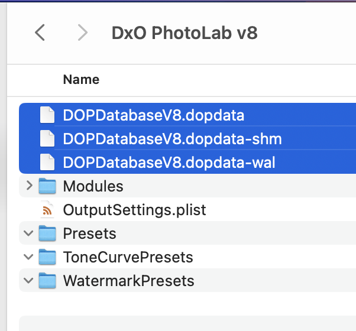Viewport: 356px width, 331px height.
Task: Select the OutputSettings.plist file name
Action: tap(135, 210)
